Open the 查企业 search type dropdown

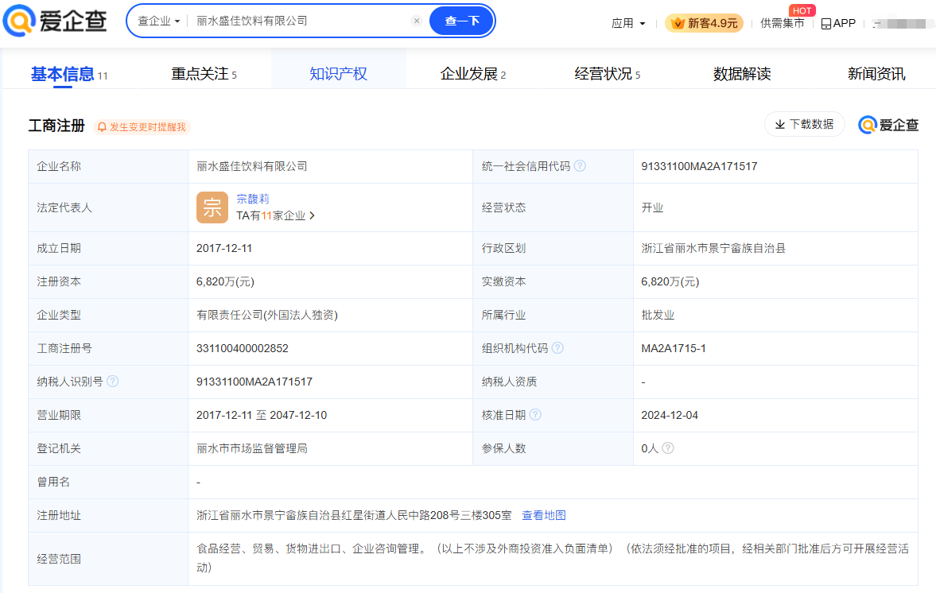coord(158,21)
